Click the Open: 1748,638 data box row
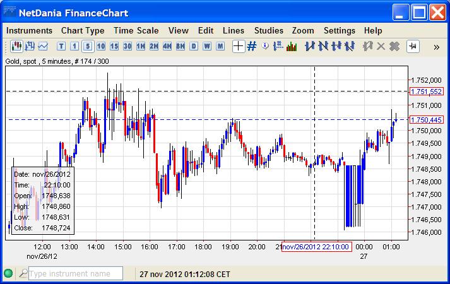The width and height of the screenshot is (450, 284). 42,196
